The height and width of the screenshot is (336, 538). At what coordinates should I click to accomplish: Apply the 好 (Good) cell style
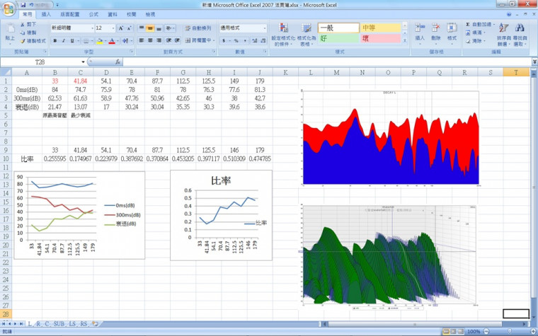click(337, 38)
